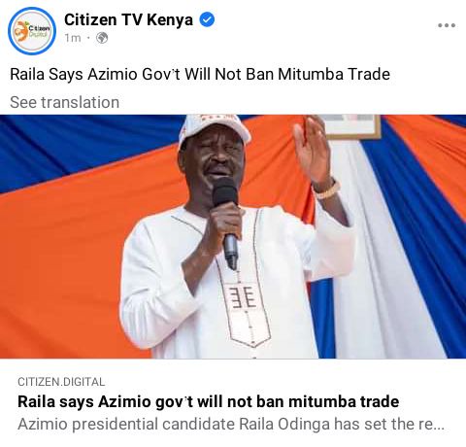Open the Citizen TV Kenya page name
This screenshot has width=466, height=447.
[128, 19]
